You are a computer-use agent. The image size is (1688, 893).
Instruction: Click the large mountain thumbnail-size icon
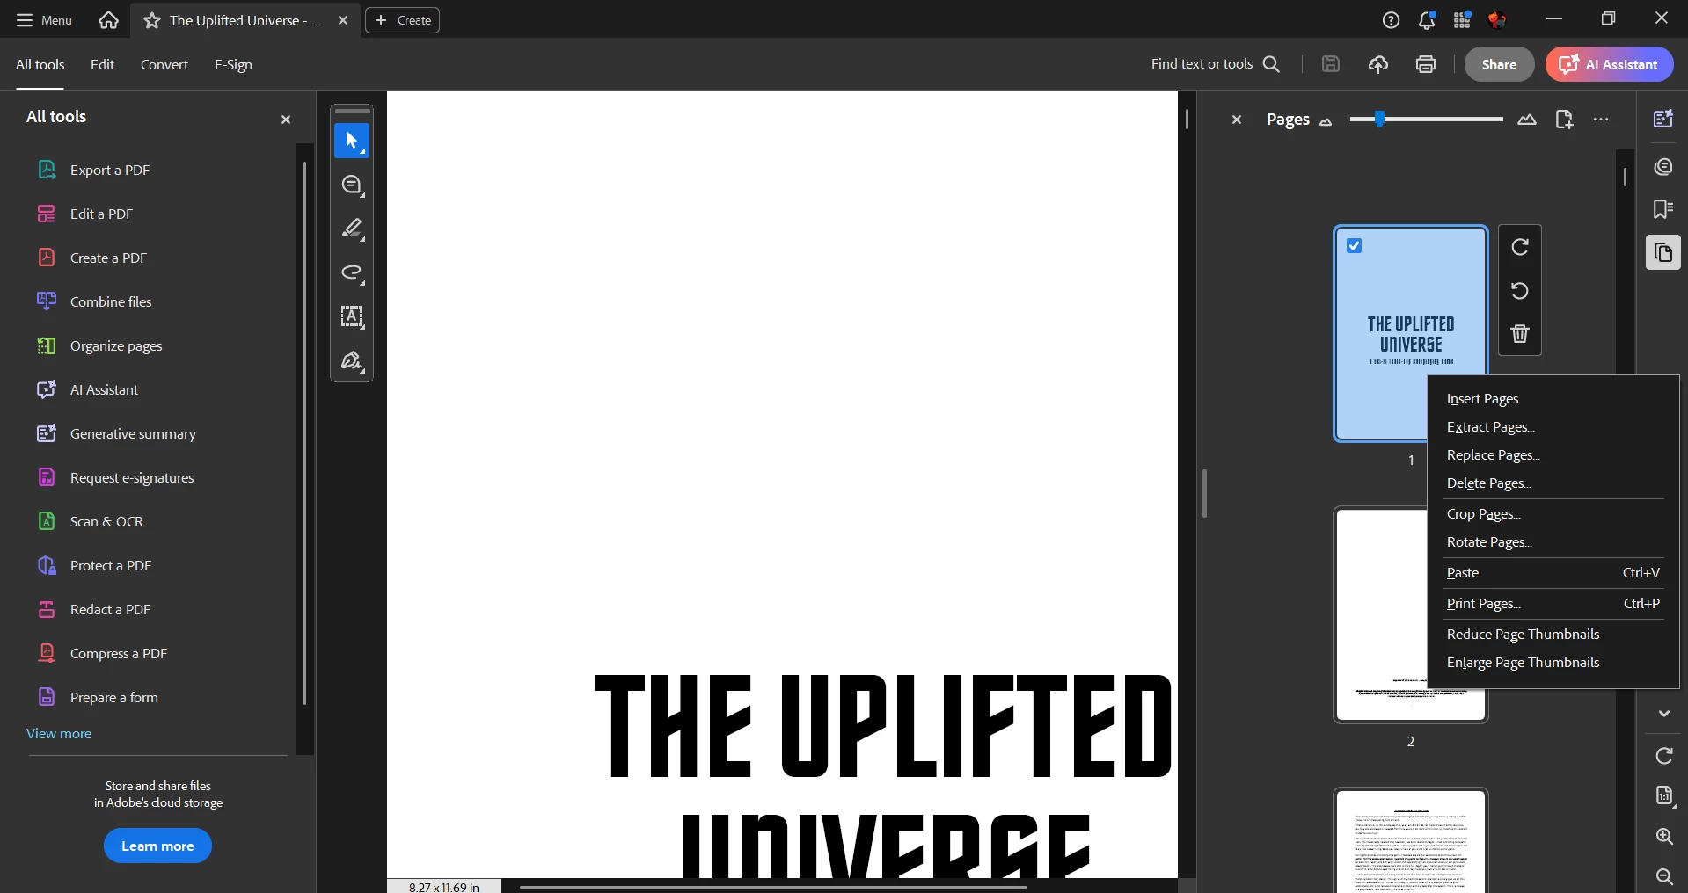point(1527,120)
